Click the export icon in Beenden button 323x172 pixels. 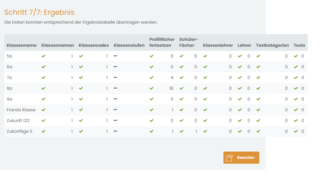229,158
